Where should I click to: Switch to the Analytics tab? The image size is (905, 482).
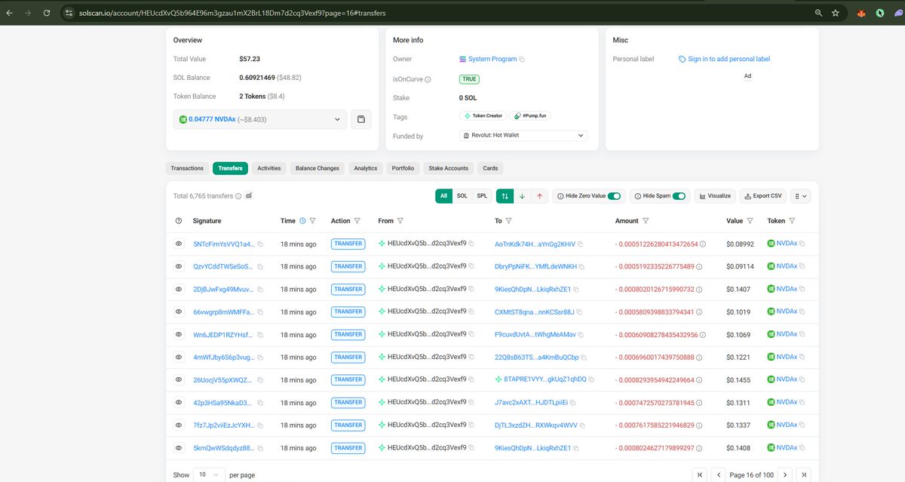(x=366, y=168)
